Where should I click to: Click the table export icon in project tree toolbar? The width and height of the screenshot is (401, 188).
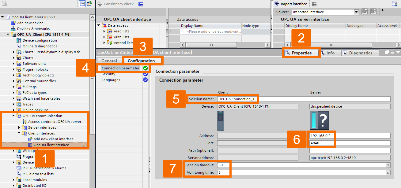(x=89, y=4)
